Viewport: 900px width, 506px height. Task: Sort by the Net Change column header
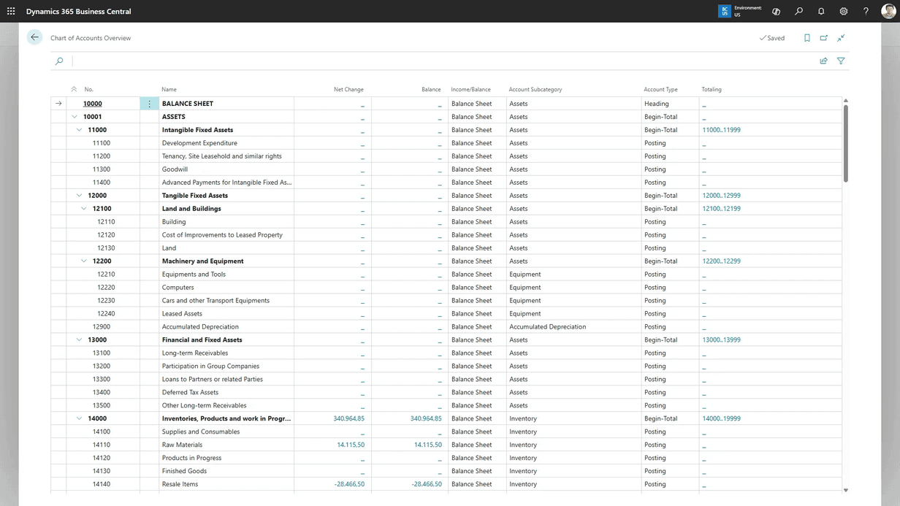coord(348,89)
